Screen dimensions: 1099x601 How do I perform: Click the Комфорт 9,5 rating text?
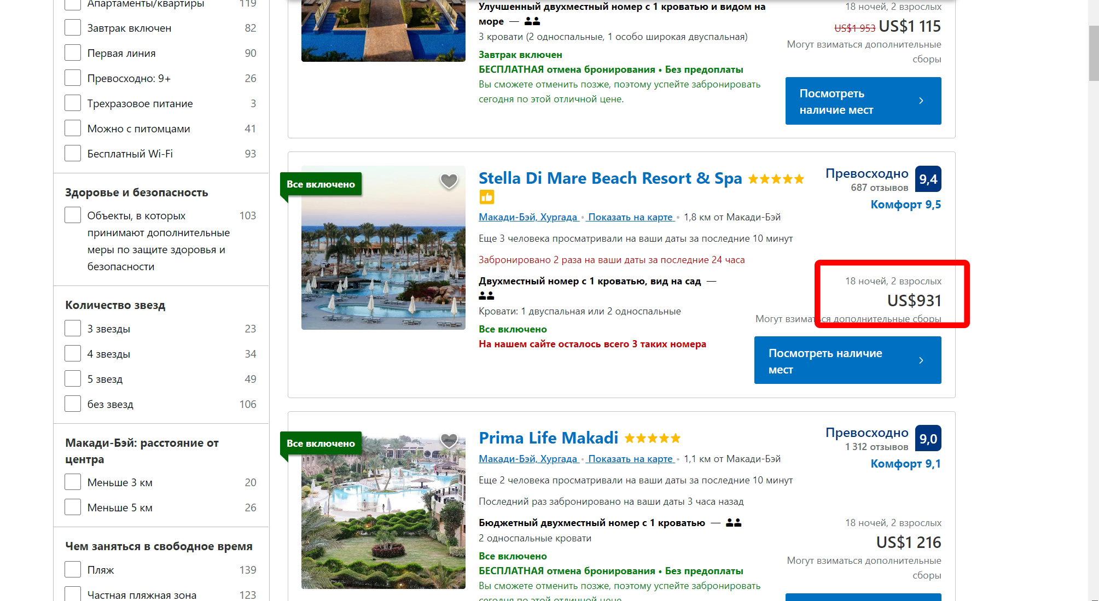[x=906, y=205]
